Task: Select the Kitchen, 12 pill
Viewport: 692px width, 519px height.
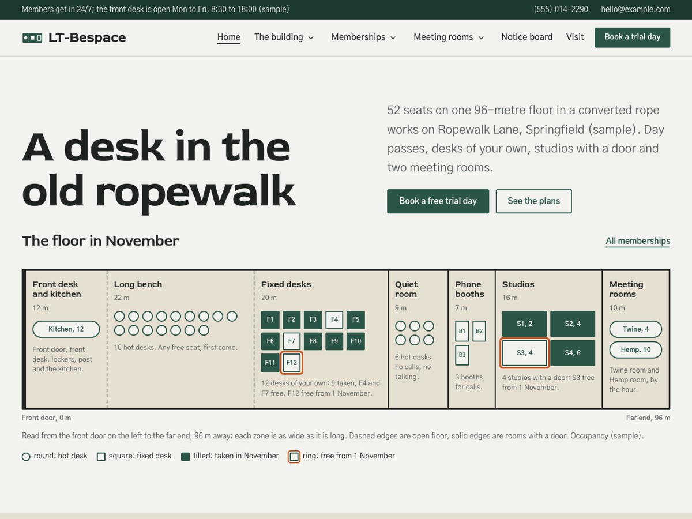Action: coord(66,329)
